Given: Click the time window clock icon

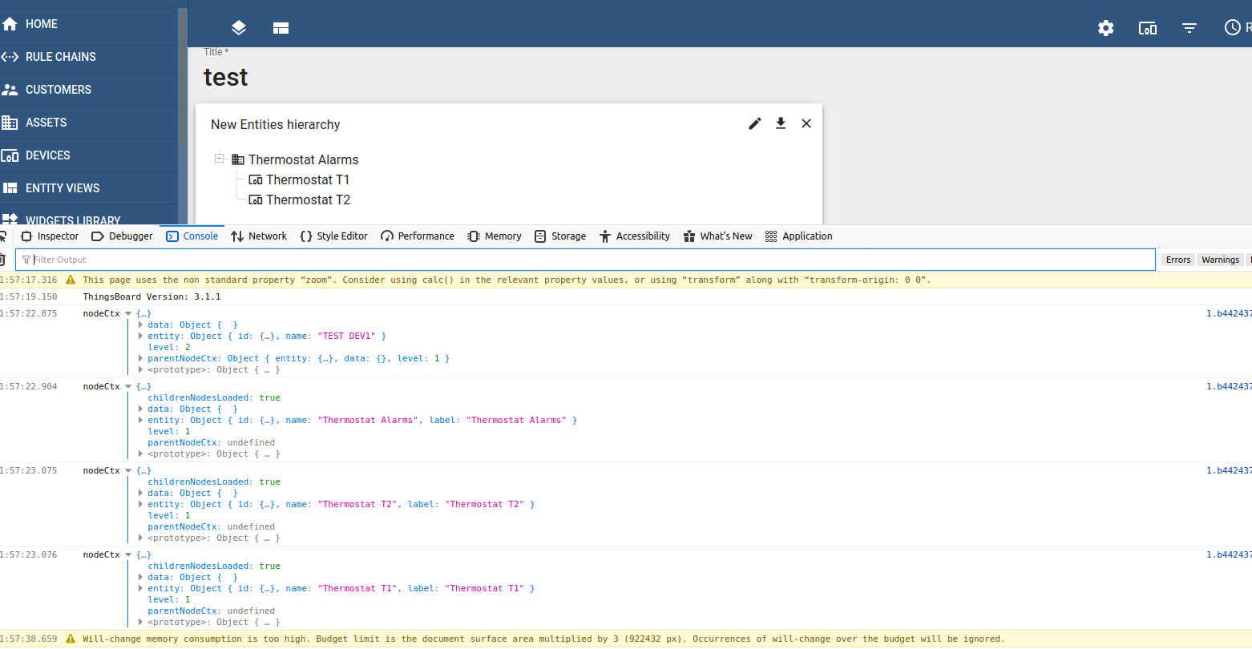Looking at the screenshot, I should point(1233,27).
